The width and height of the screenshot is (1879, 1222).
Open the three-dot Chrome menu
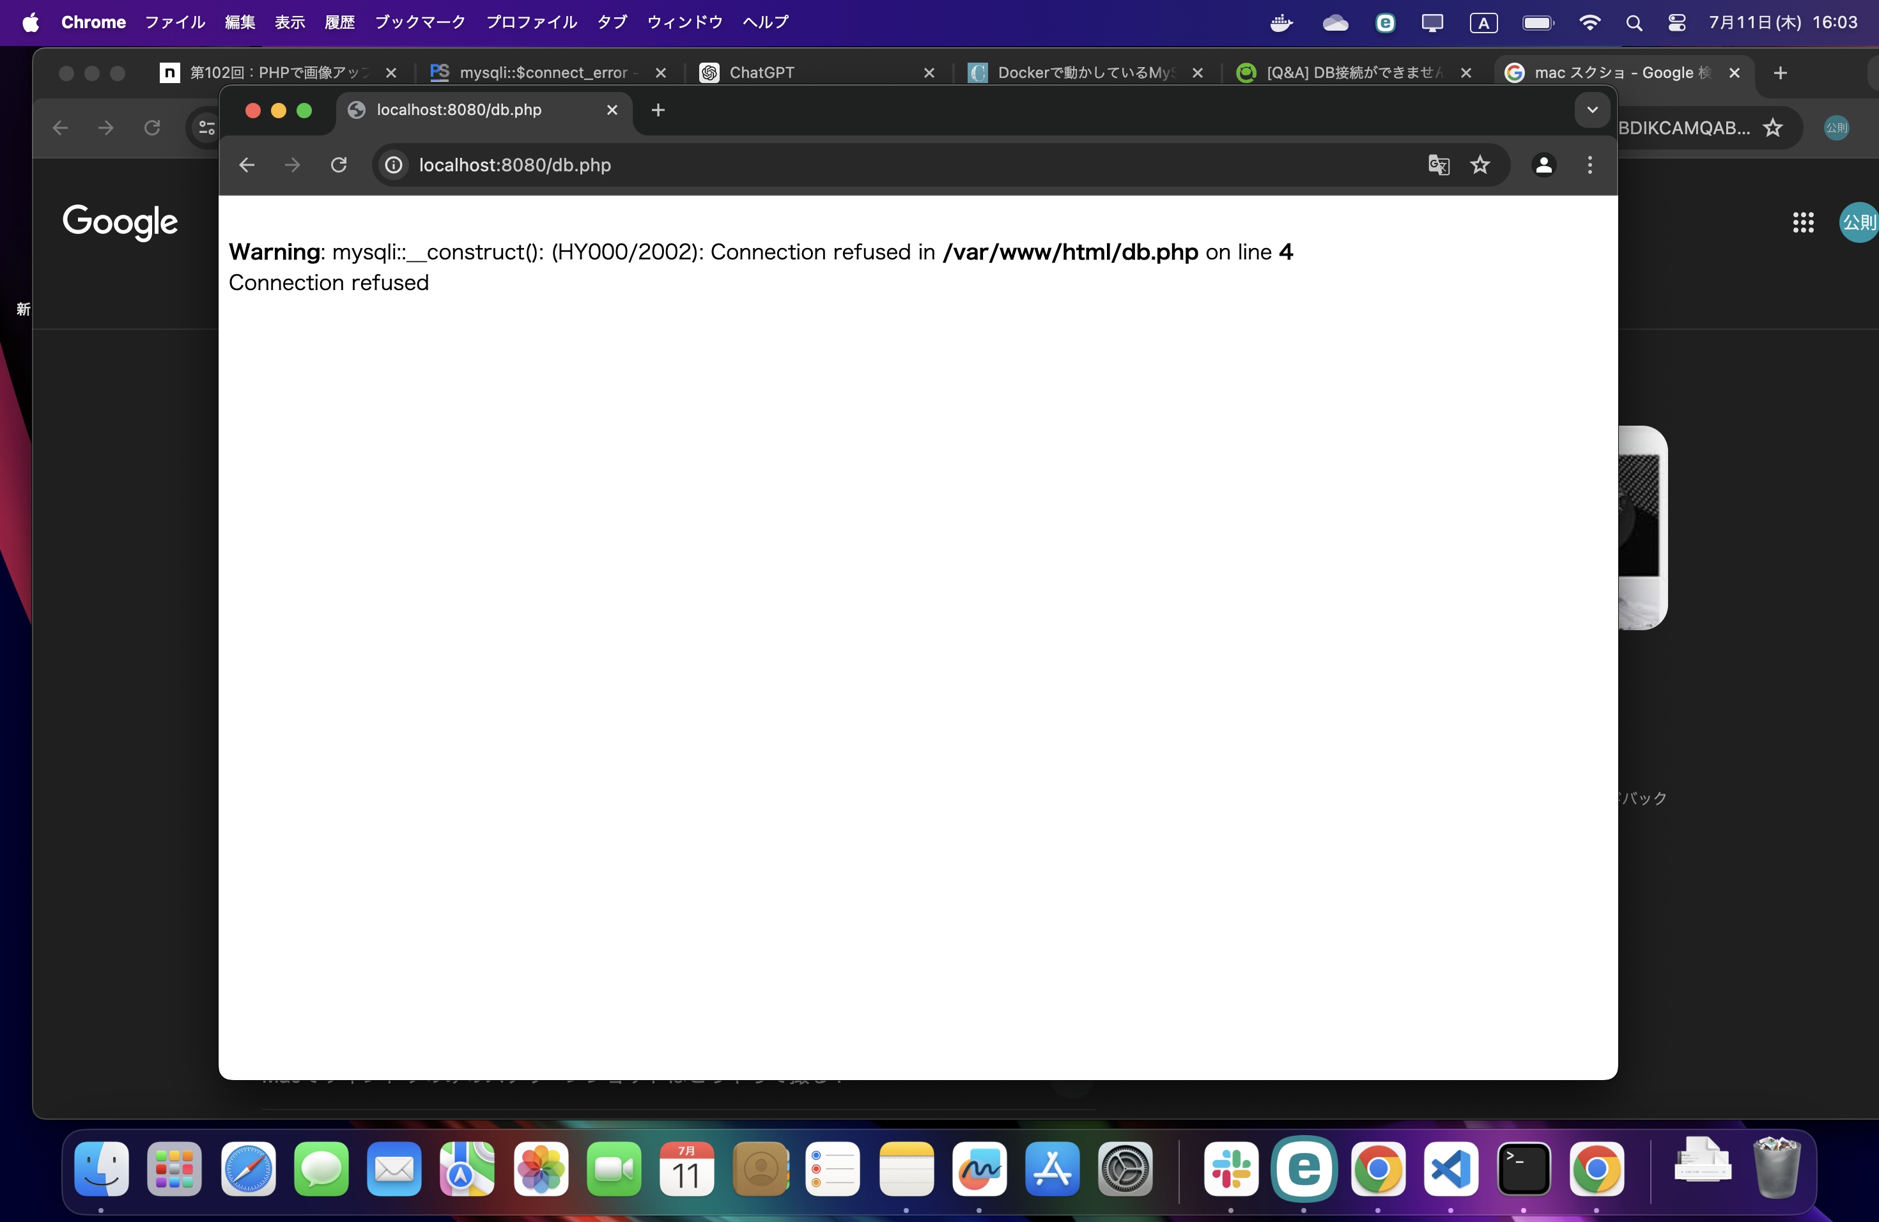pos(1590,165)
